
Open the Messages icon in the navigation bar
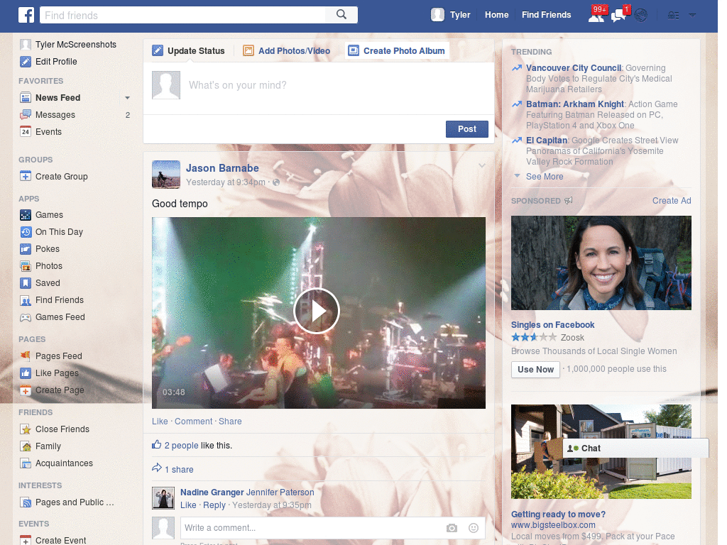[x=618, y=14]
